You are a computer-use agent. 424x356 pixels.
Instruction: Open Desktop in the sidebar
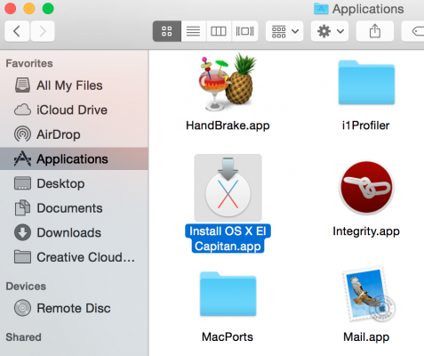(x=74, y=183)
